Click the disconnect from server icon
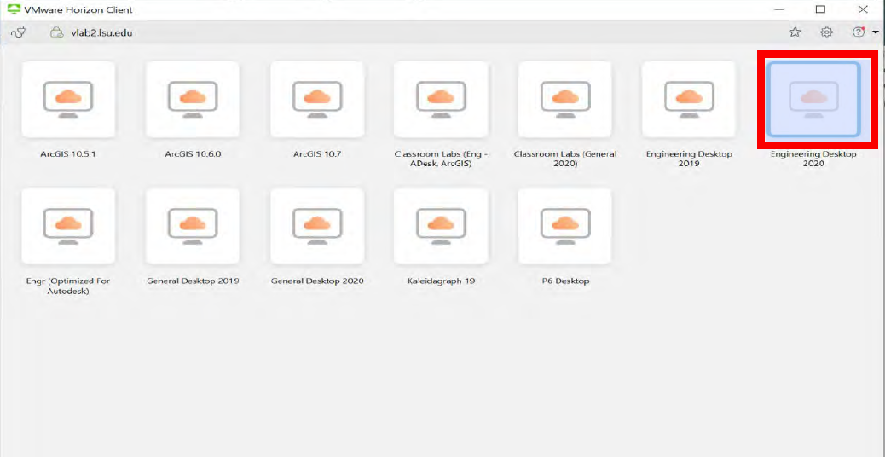Viewport: 885px width, 457px height. 18,32
